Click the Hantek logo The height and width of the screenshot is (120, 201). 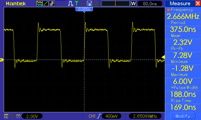[16, 3]
